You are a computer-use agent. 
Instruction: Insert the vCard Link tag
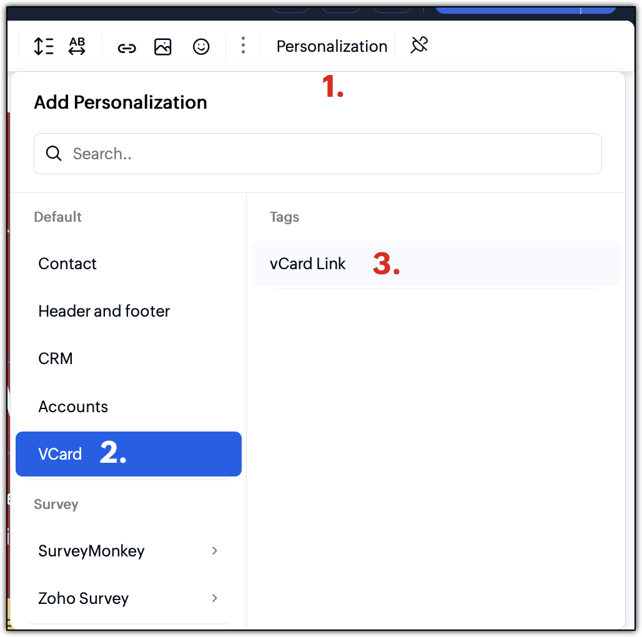coord(436,264)
